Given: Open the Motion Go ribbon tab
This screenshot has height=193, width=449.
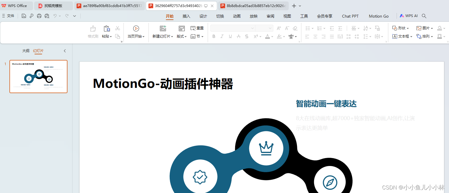Looking at the screenshot, I should point(379,16).
